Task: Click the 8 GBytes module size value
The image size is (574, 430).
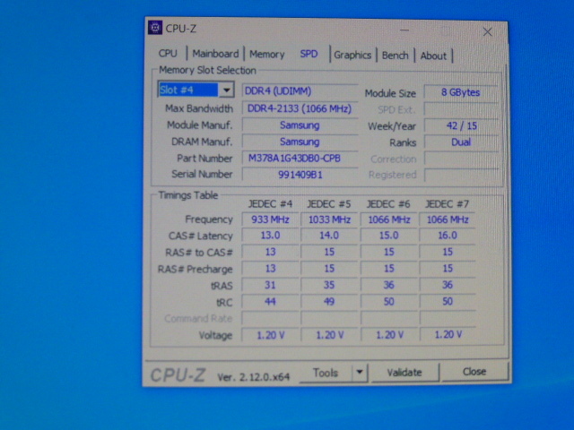Action: pos(460,92)
